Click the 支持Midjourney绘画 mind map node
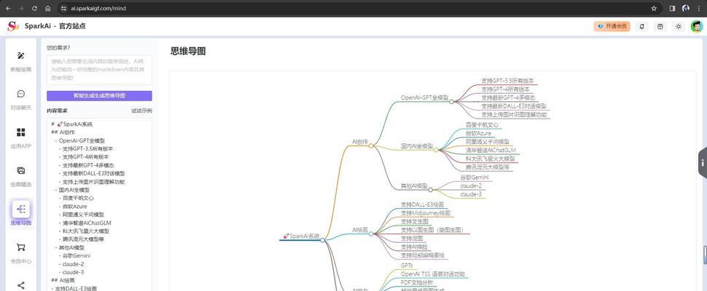Image resolution: width=707 pixels, height=291 pixels. tap(425, 212)
